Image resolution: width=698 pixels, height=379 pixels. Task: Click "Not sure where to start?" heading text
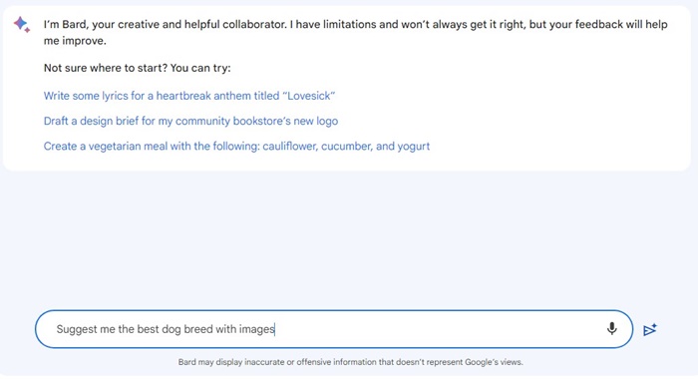coord(105,68)
